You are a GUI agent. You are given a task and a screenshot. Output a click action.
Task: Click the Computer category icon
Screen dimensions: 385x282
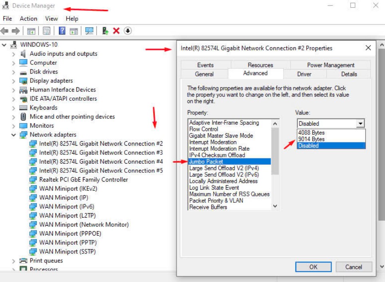point(23,63)
